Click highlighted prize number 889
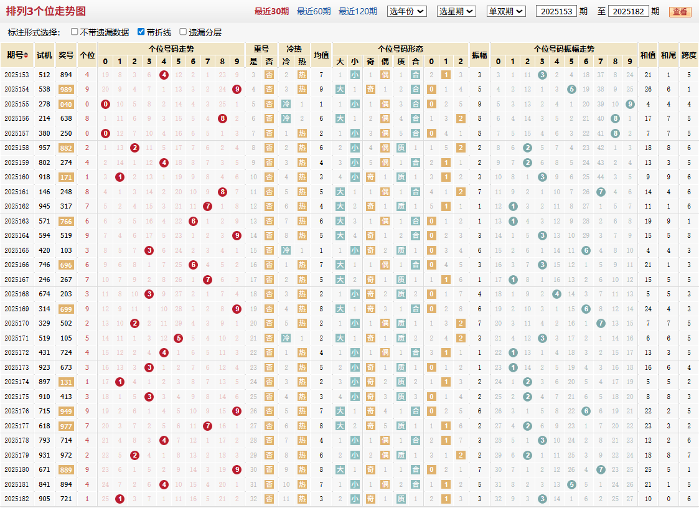The height and width of the screenshot is (508, 699). 66,469
